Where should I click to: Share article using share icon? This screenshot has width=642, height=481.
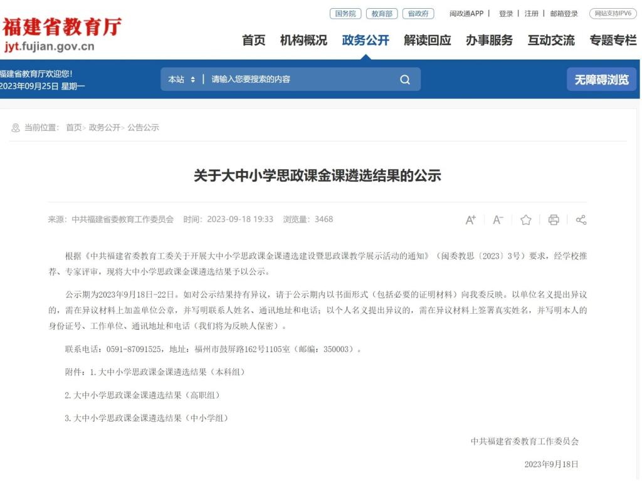[581, 220]
